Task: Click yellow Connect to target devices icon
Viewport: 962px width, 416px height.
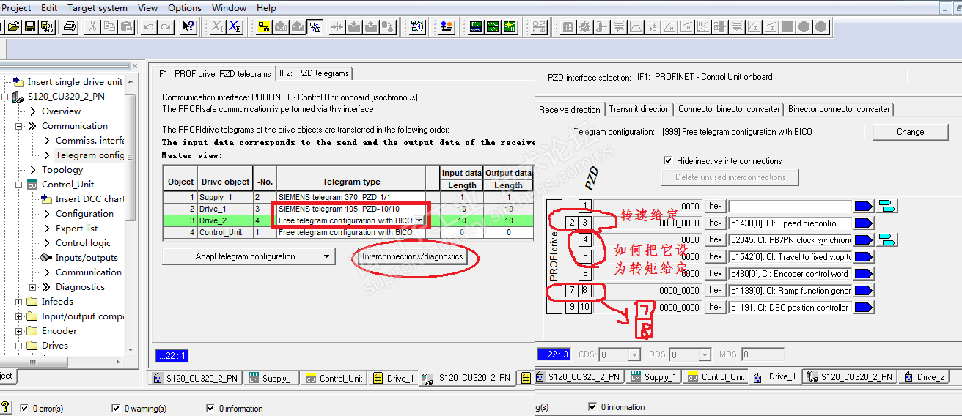Action: point(264,27)
